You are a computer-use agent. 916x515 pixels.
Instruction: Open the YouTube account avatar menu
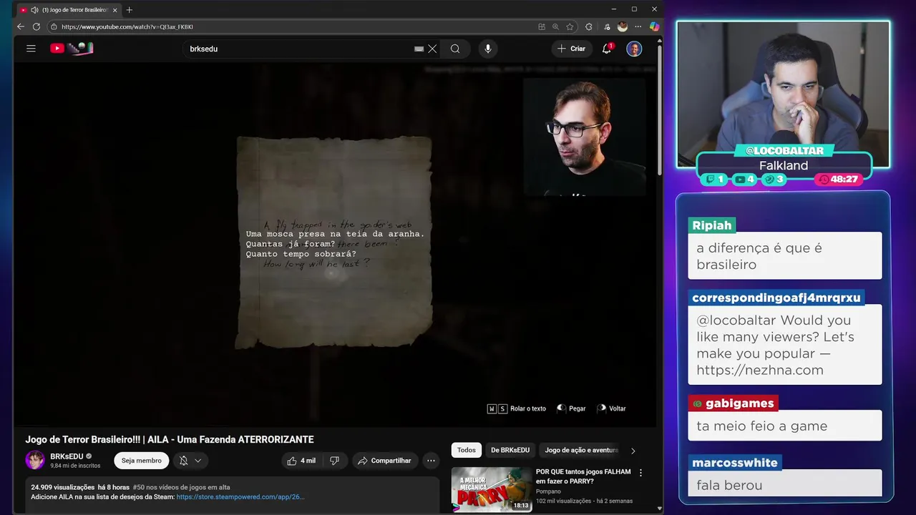[x=634, y=49]
